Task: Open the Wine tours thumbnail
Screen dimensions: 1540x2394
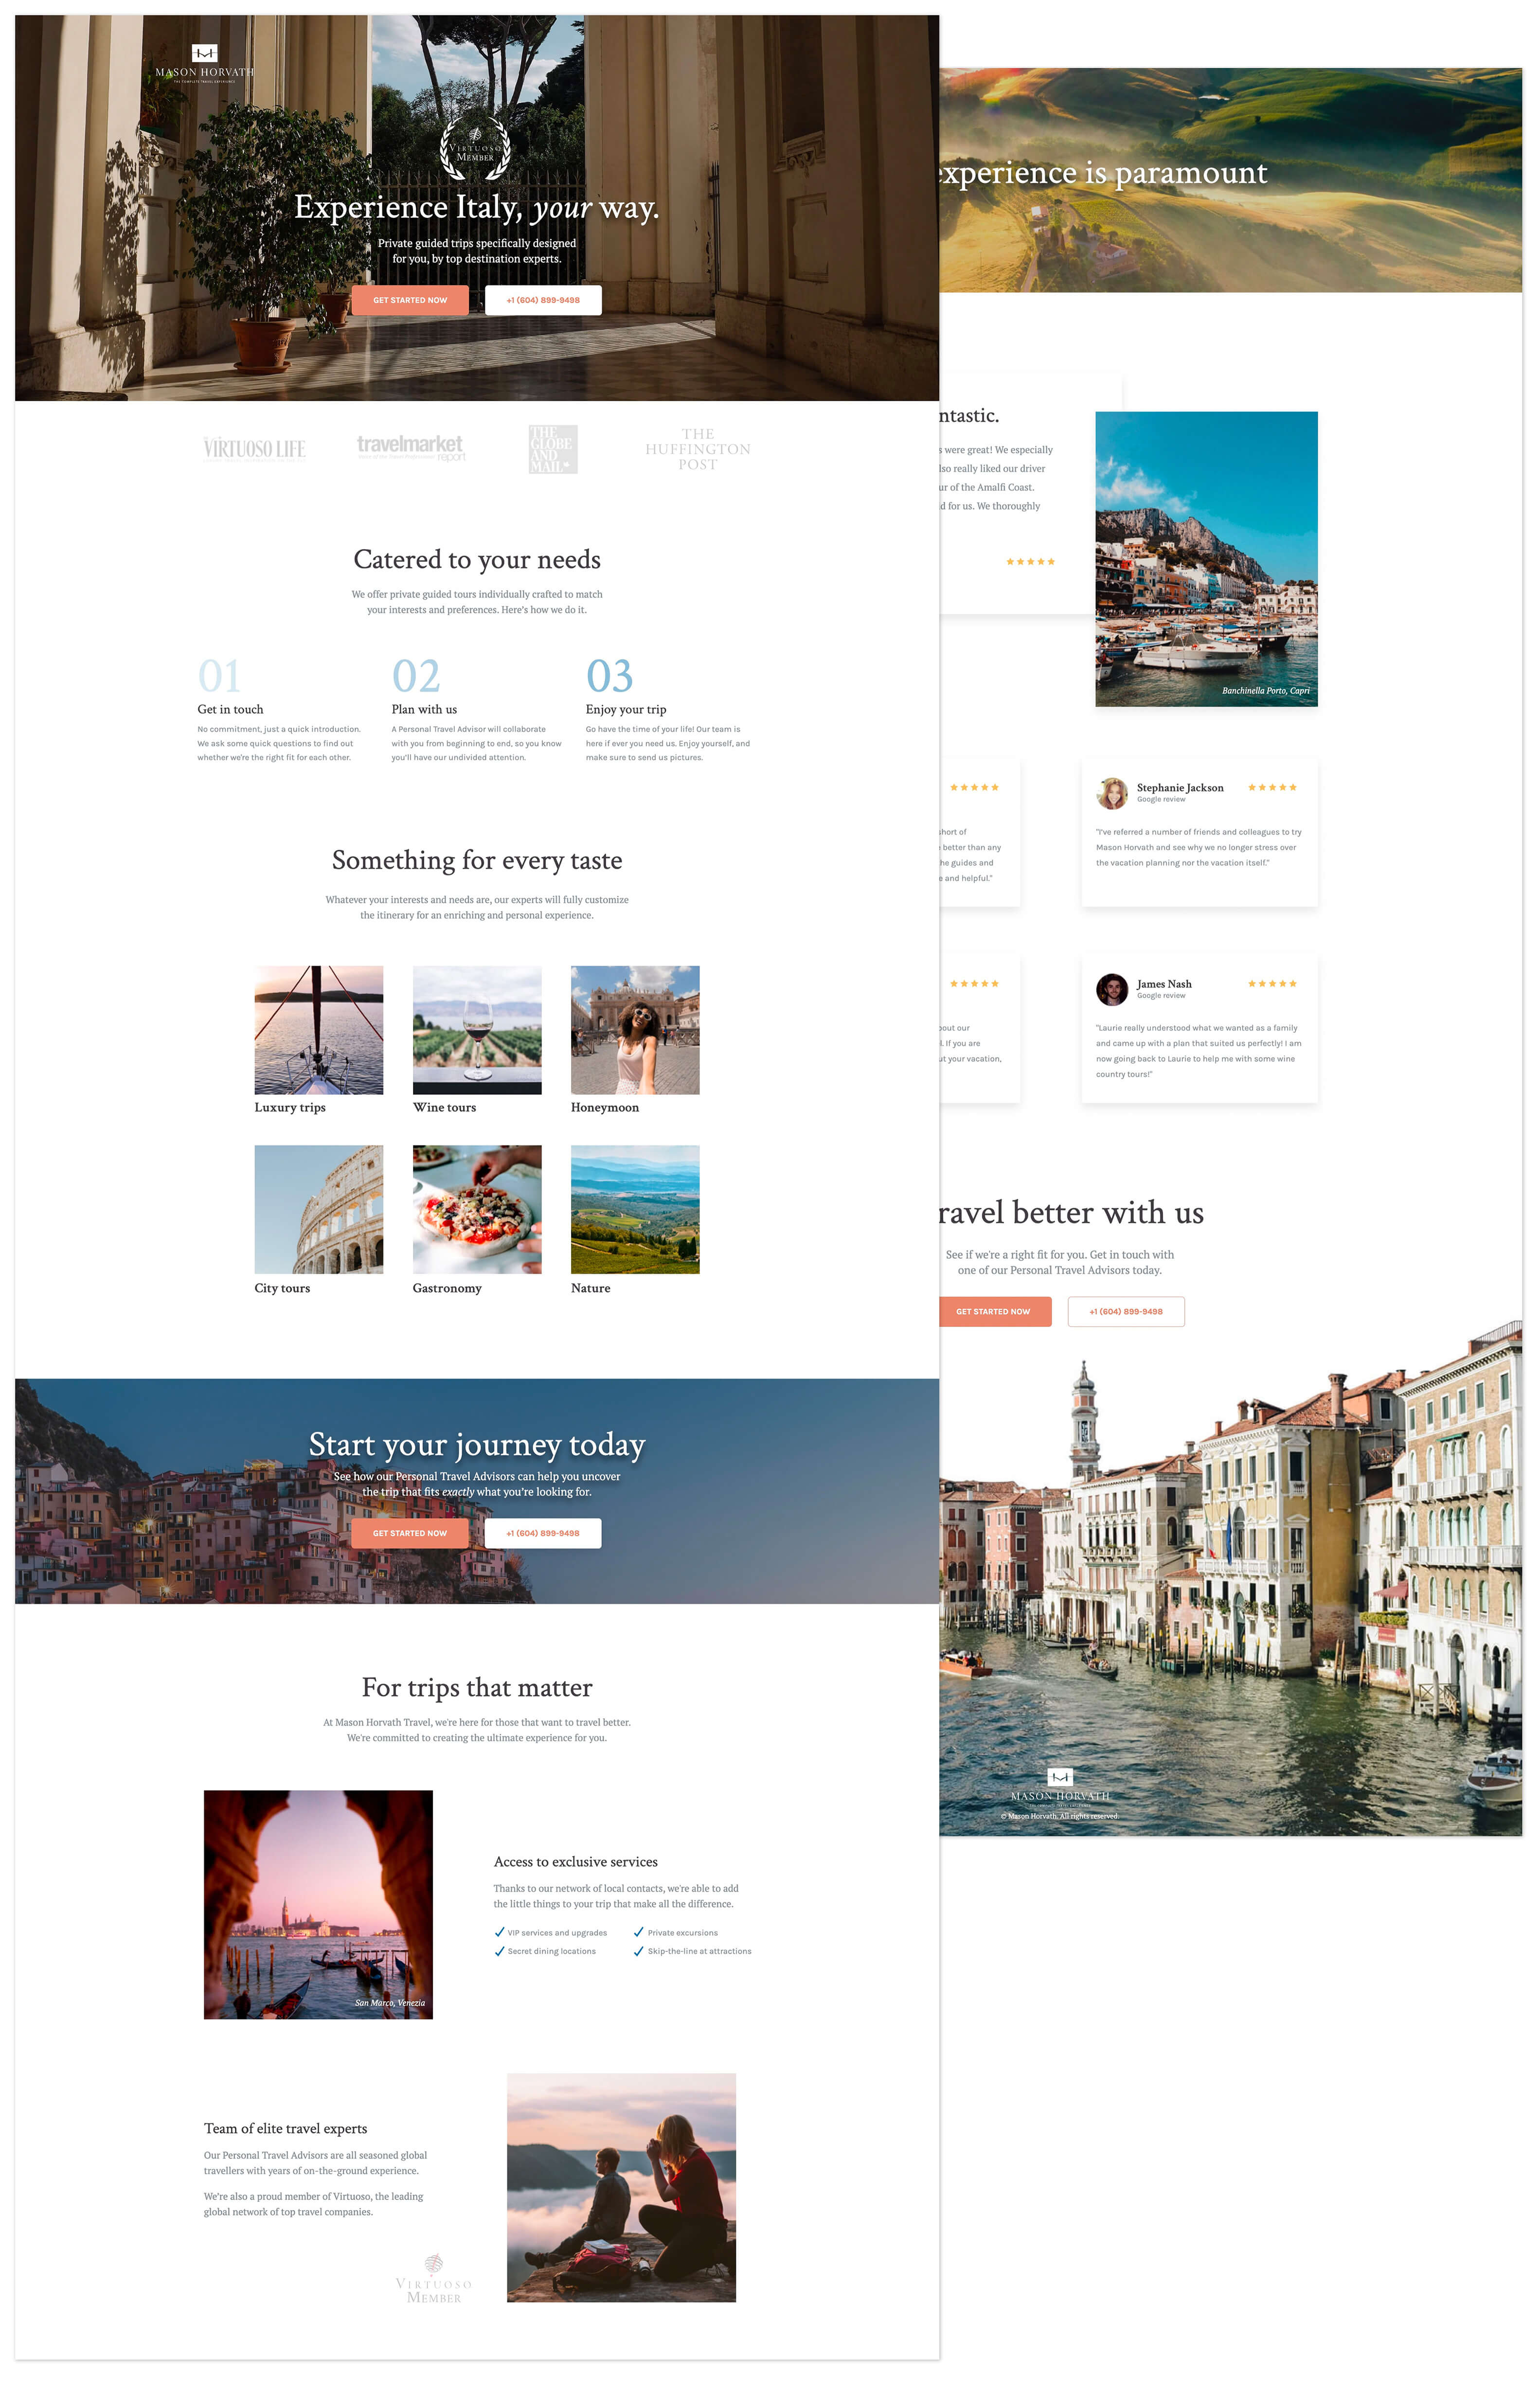Action: coord(477,1030)
